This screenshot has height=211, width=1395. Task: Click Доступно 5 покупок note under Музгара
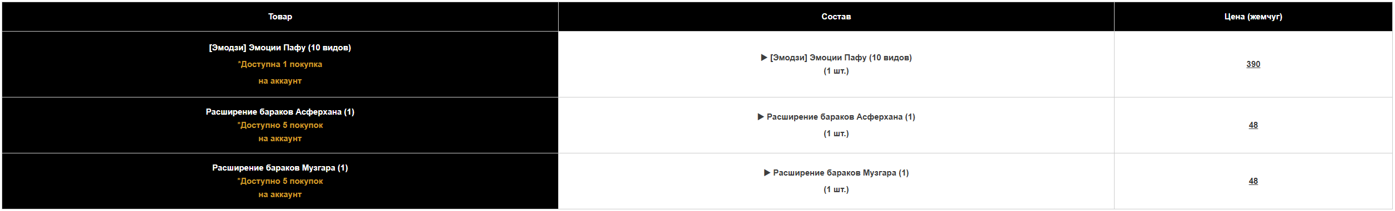coord(280,181)
